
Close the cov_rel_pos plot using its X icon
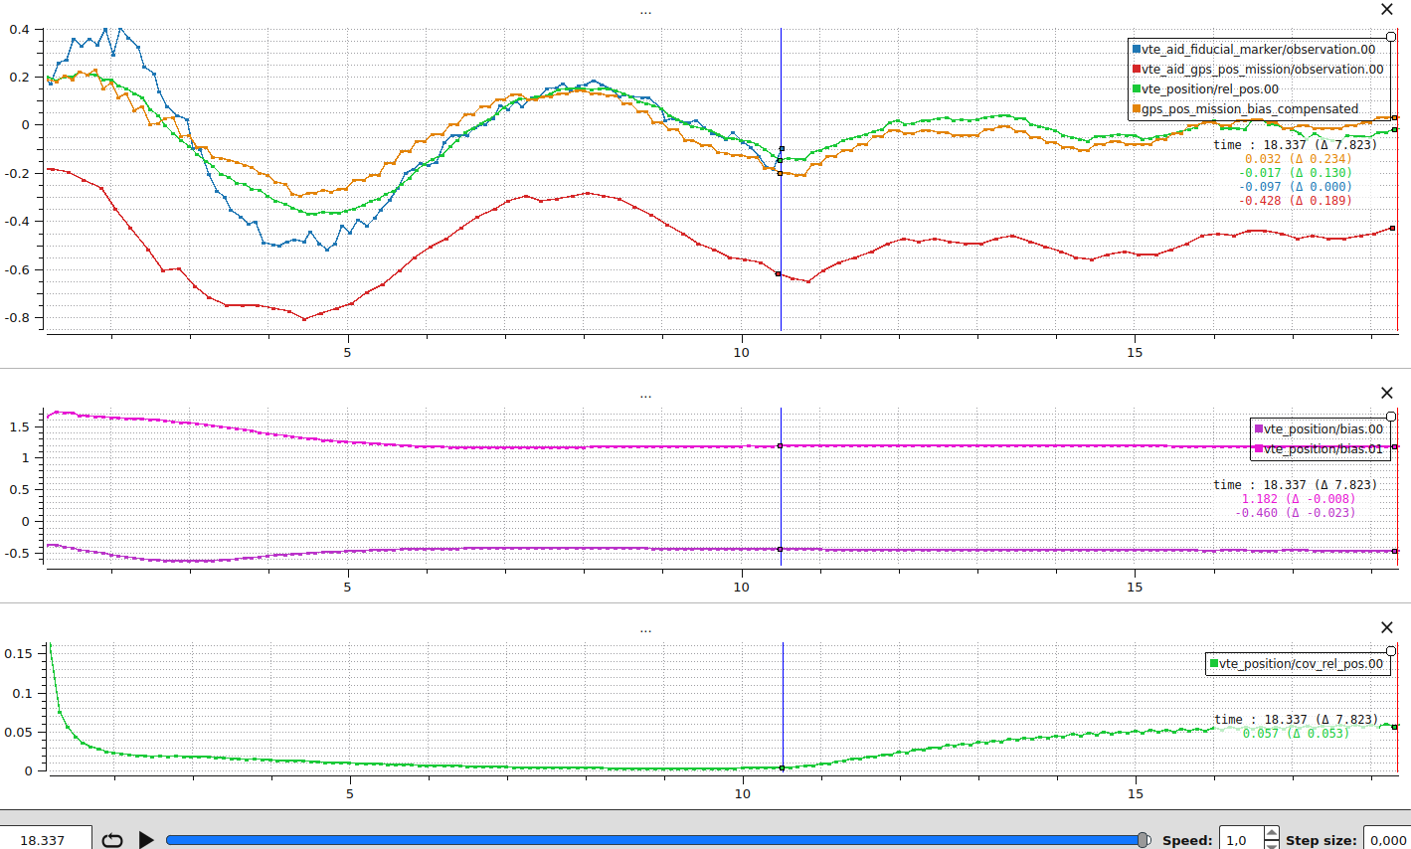(x=1387, y=627)
